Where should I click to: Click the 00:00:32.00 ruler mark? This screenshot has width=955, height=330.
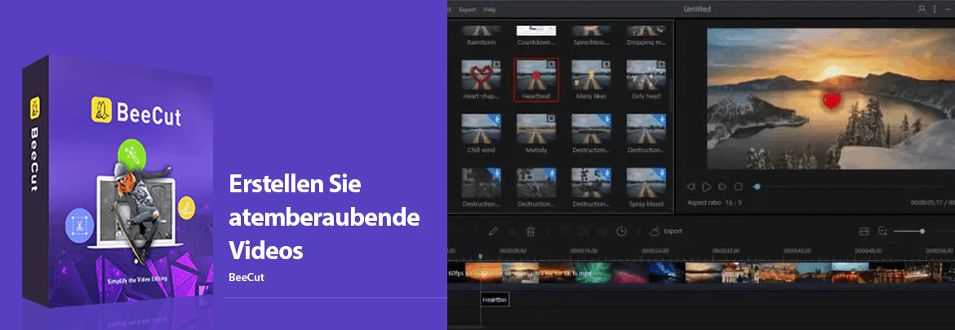(726, 250)
